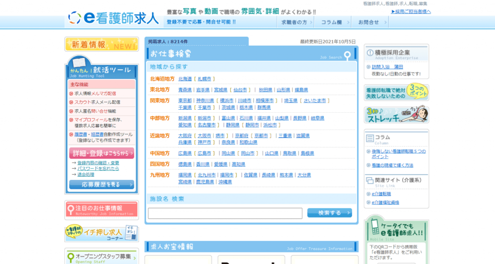Select 長野県 prefecture link
The width and height of the screenshot is (495, 264).
pyautogui.click(x=300, y=118)
